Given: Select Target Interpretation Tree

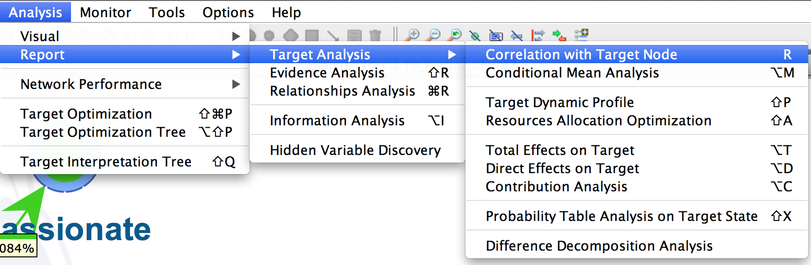Looking at the screenshot, I should [125, 162].
